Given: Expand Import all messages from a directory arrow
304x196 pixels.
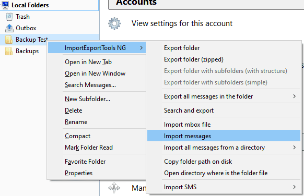Looking at the screenshot, I should [295, 148].
